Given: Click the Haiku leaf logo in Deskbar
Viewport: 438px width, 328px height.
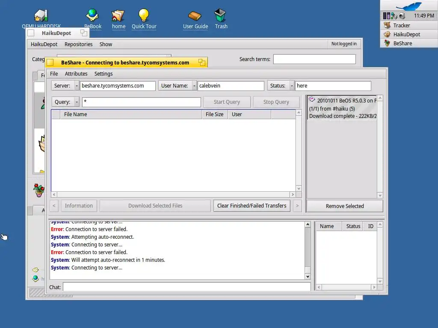Looking at the screenshot, I should point(409,6).
